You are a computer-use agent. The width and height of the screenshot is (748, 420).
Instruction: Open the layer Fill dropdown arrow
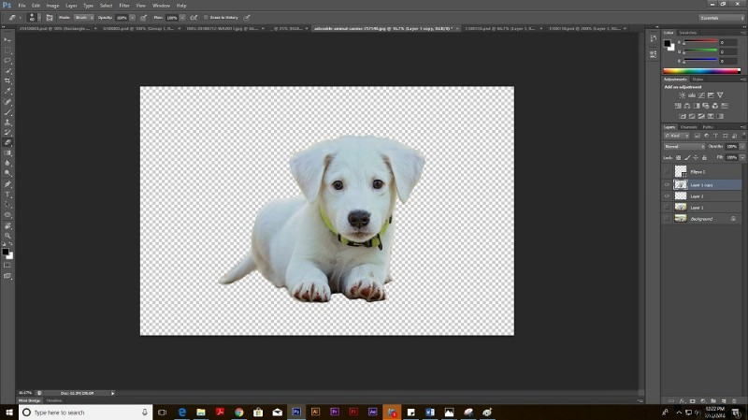(742, 157)
